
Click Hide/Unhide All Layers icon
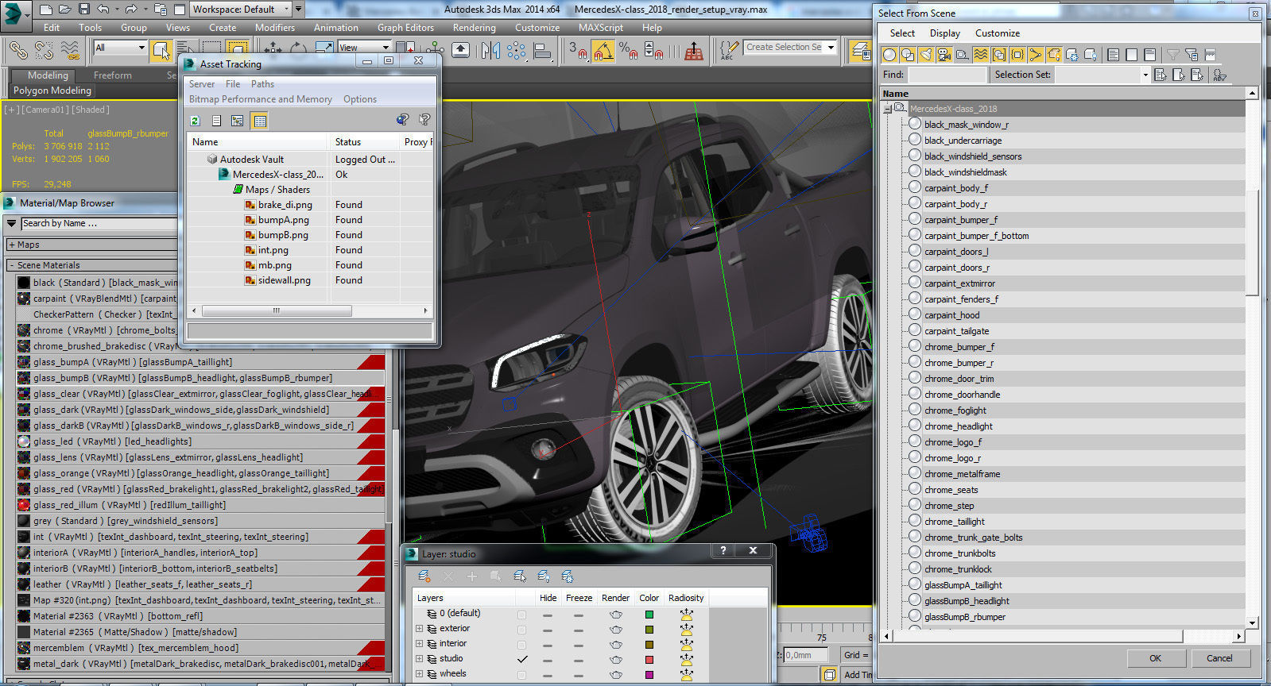point(543,576)
